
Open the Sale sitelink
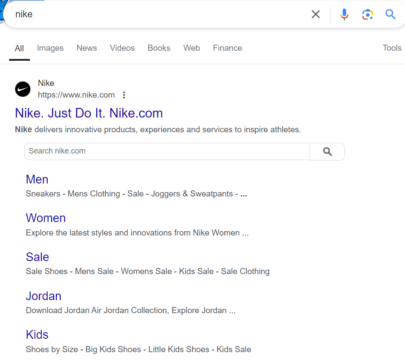coord(37,257)
